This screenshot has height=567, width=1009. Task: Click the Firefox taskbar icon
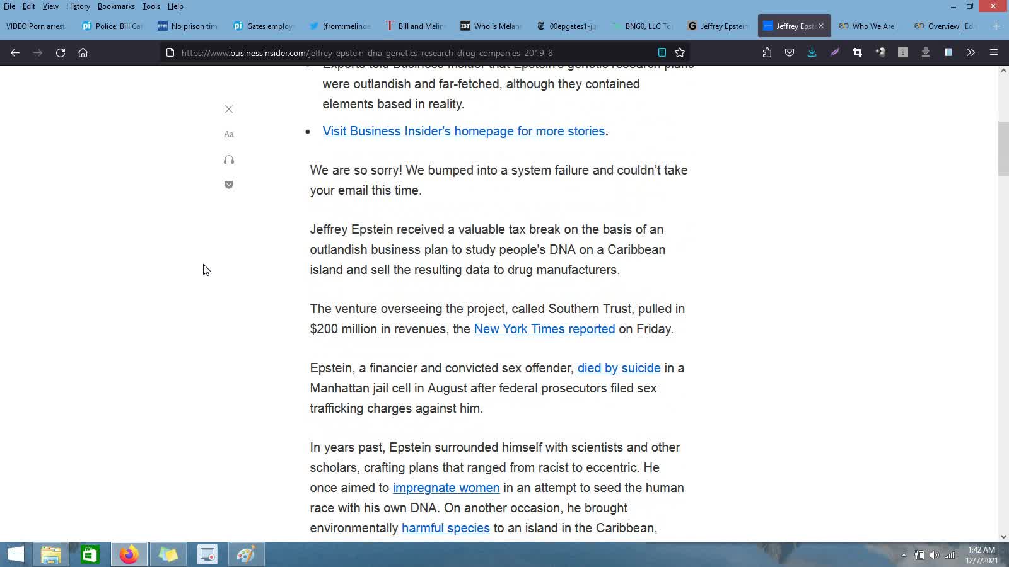pos(129,554)
